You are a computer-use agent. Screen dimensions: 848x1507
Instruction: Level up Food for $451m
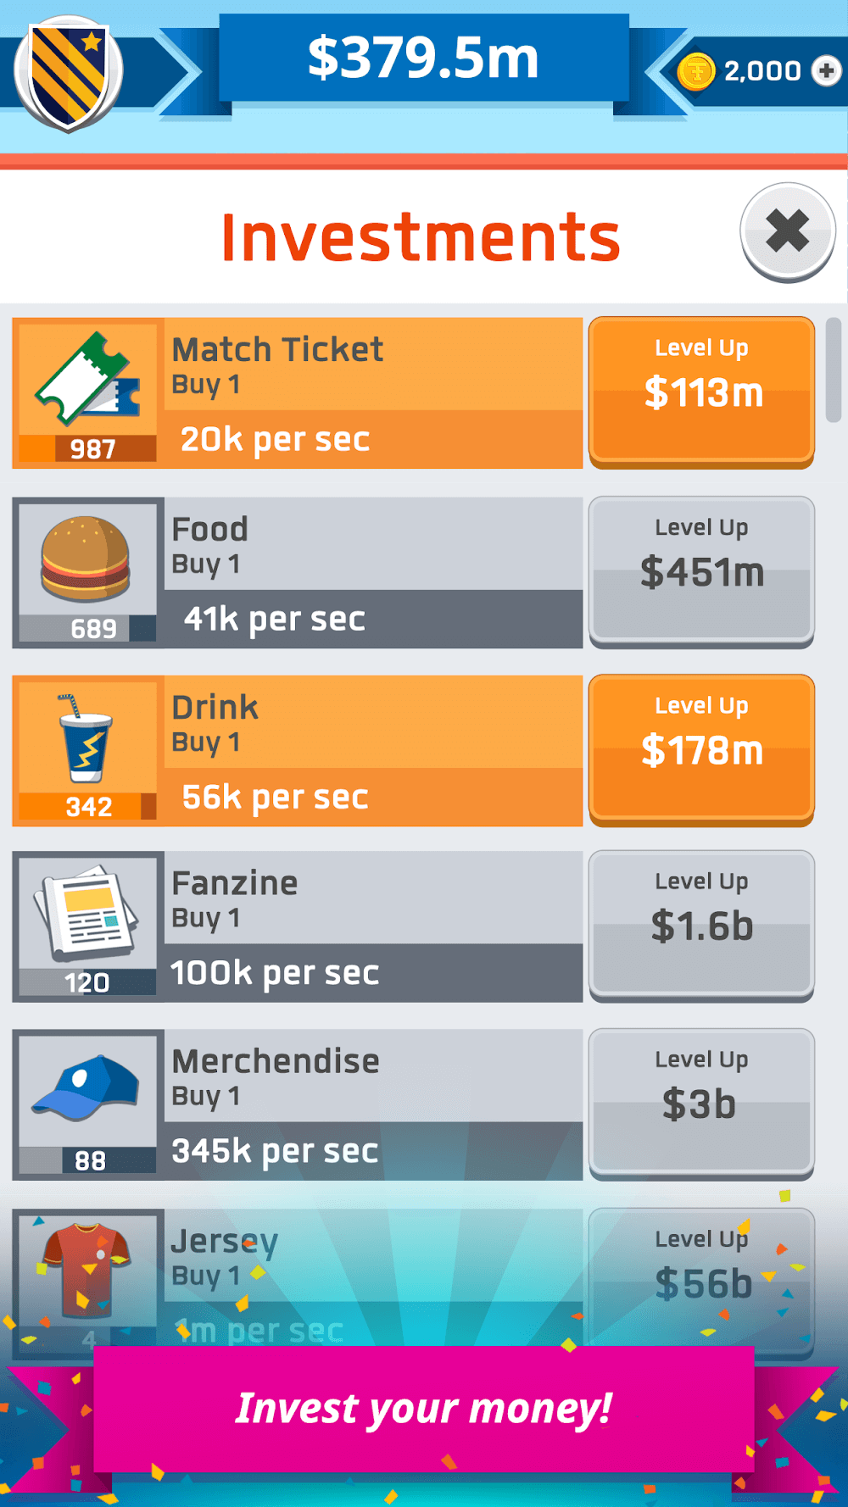click(701, 570)
